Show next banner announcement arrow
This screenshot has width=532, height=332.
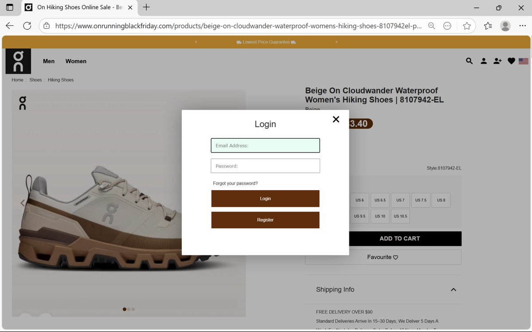(336, 42)
